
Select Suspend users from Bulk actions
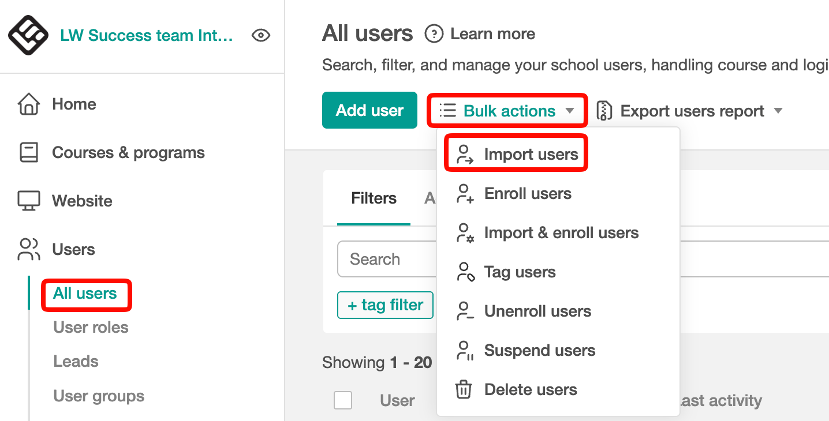[x=539, y=351]
